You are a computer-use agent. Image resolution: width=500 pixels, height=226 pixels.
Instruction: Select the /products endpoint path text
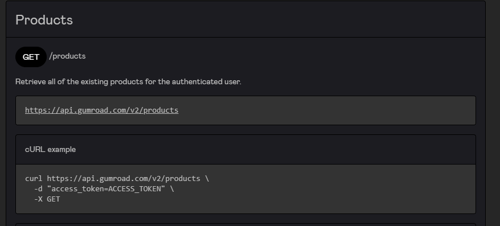[67, 56]
